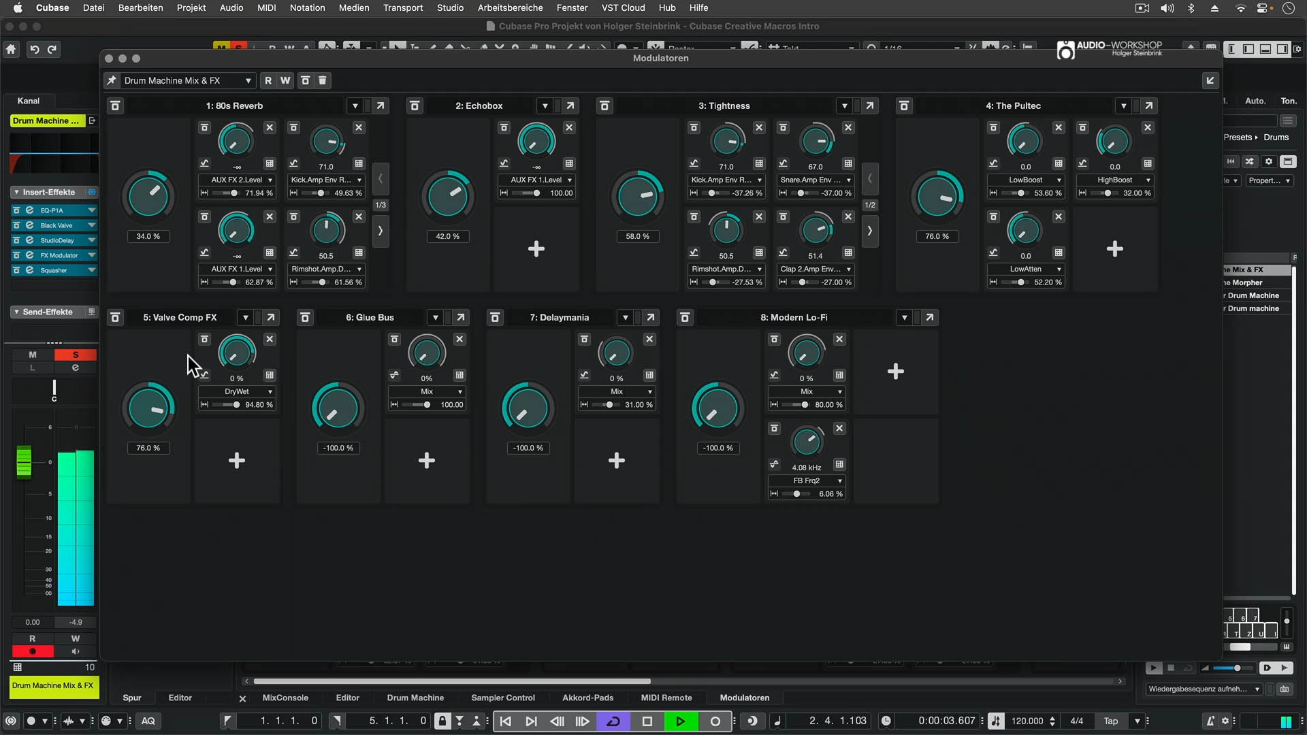Screen dimensions: 1307x735
Task: Open the Studio menu in menu bar
Action: click(450, 8)
